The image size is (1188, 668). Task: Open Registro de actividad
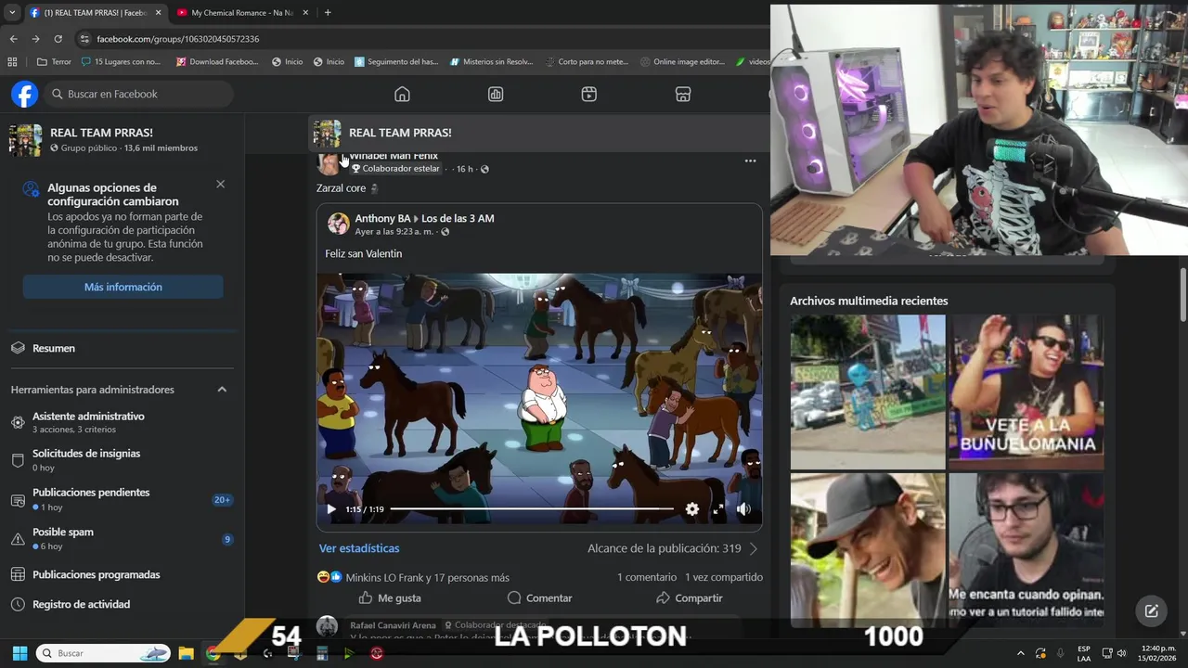tap(121, 604)
